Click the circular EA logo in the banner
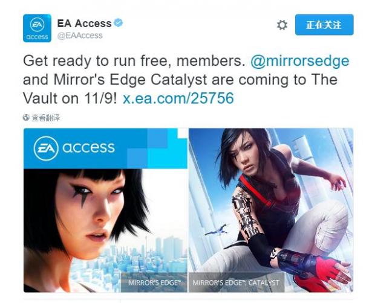Image resolution: width=369 pixels, height=303 pixels. [x=46, y=148]
